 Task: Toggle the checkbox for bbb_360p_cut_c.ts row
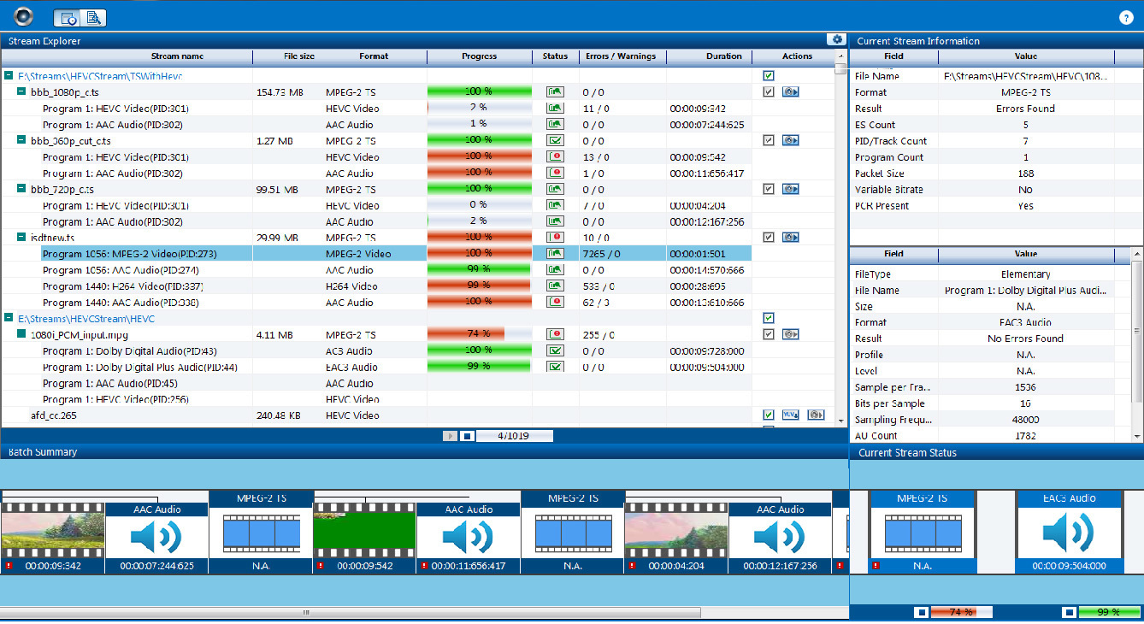(x=769, y=141)
